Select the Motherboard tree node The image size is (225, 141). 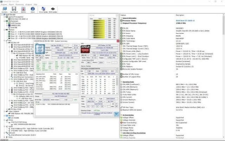(13, 21)
